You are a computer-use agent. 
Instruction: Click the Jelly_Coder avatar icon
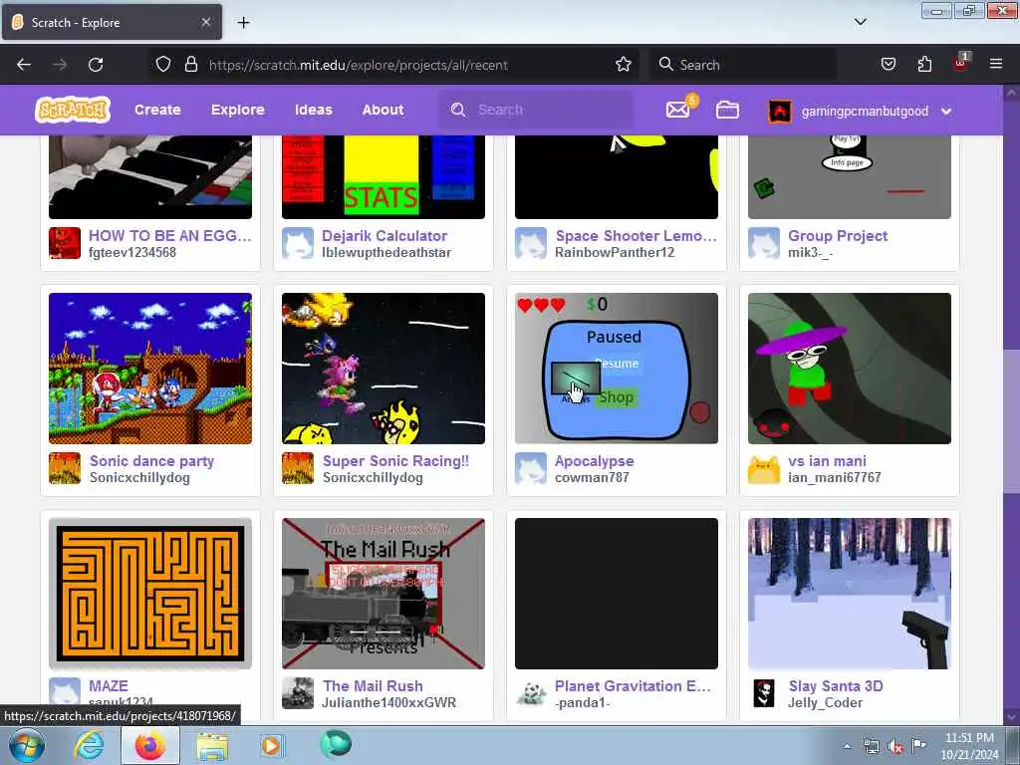[764, 693]
